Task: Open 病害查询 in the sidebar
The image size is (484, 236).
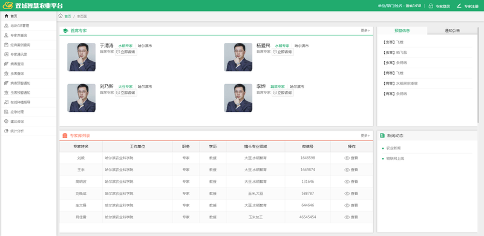Action: point(28,64)
